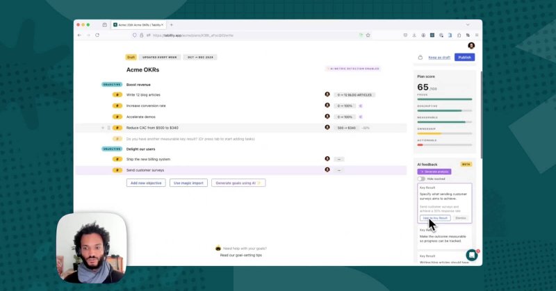Click the Actionable score progress bar
This screenshot has width=556, height=291.
click(445, 144)
